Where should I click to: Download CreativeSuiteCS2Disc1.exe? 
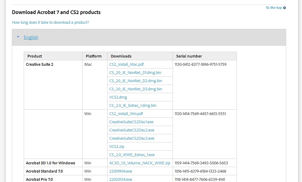point(131,122)
